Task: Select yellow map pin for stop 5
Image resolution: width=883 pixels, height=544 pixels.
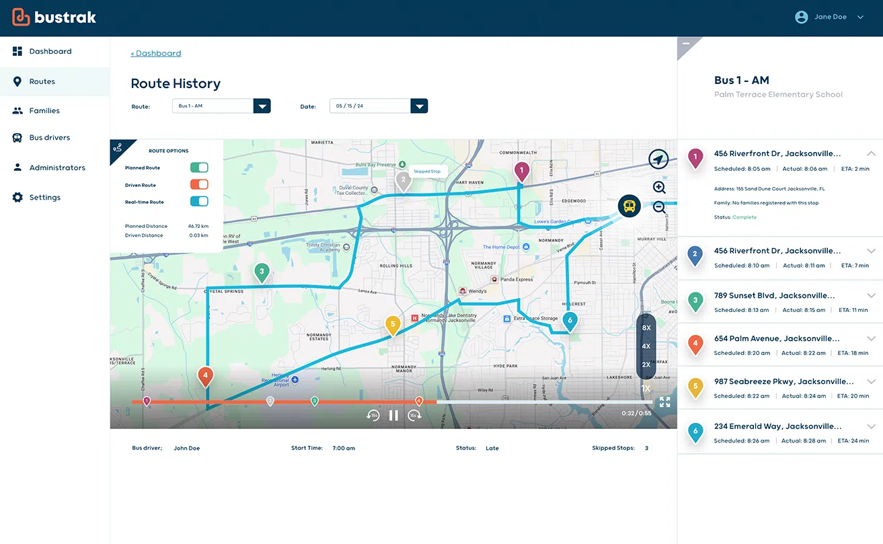Action: (393, 325)
